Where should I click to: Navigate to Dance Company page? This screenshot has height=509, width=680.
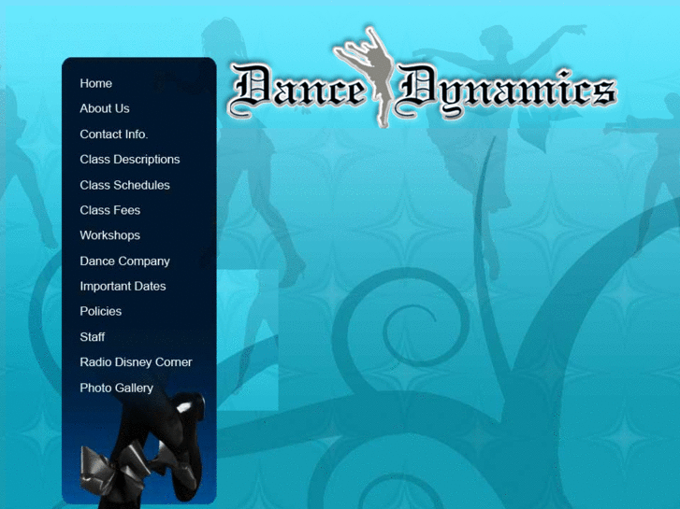pos(125,262)
